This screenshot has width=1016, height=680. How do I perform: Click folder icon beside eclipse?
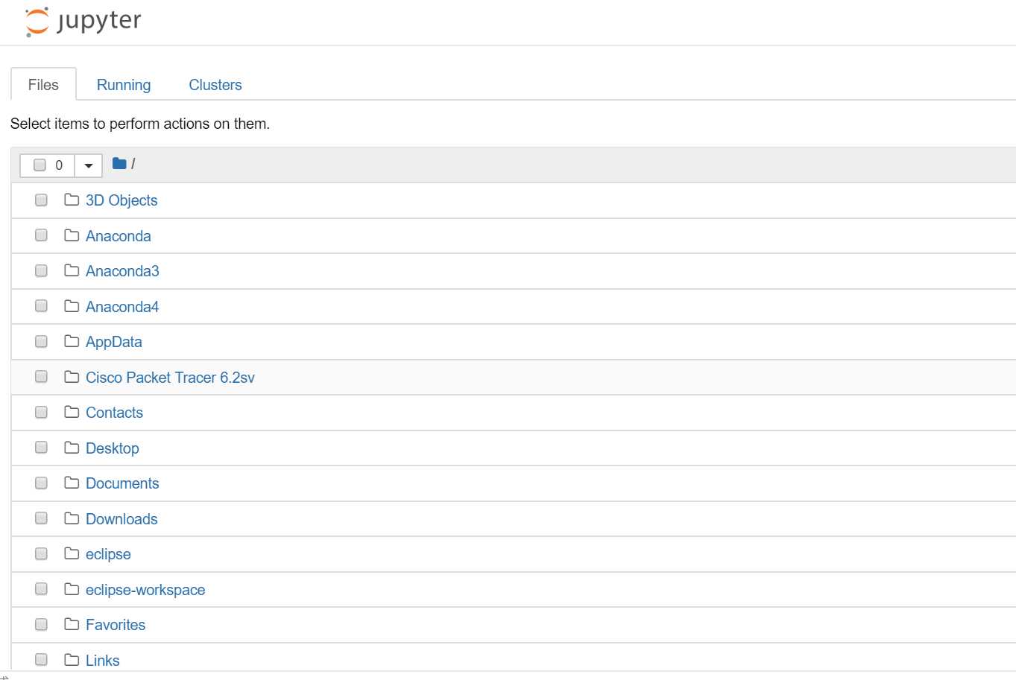pos(72,553)
